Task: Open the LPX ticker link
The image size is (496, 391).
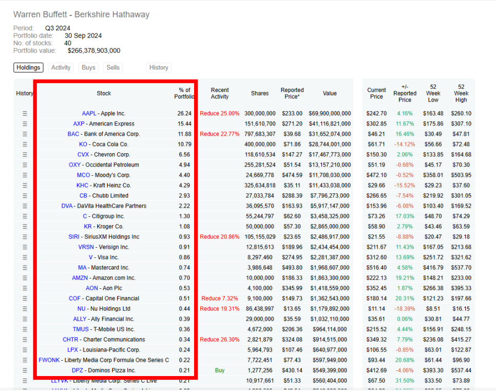Action: pyautogui.click(x=72, y=350)
